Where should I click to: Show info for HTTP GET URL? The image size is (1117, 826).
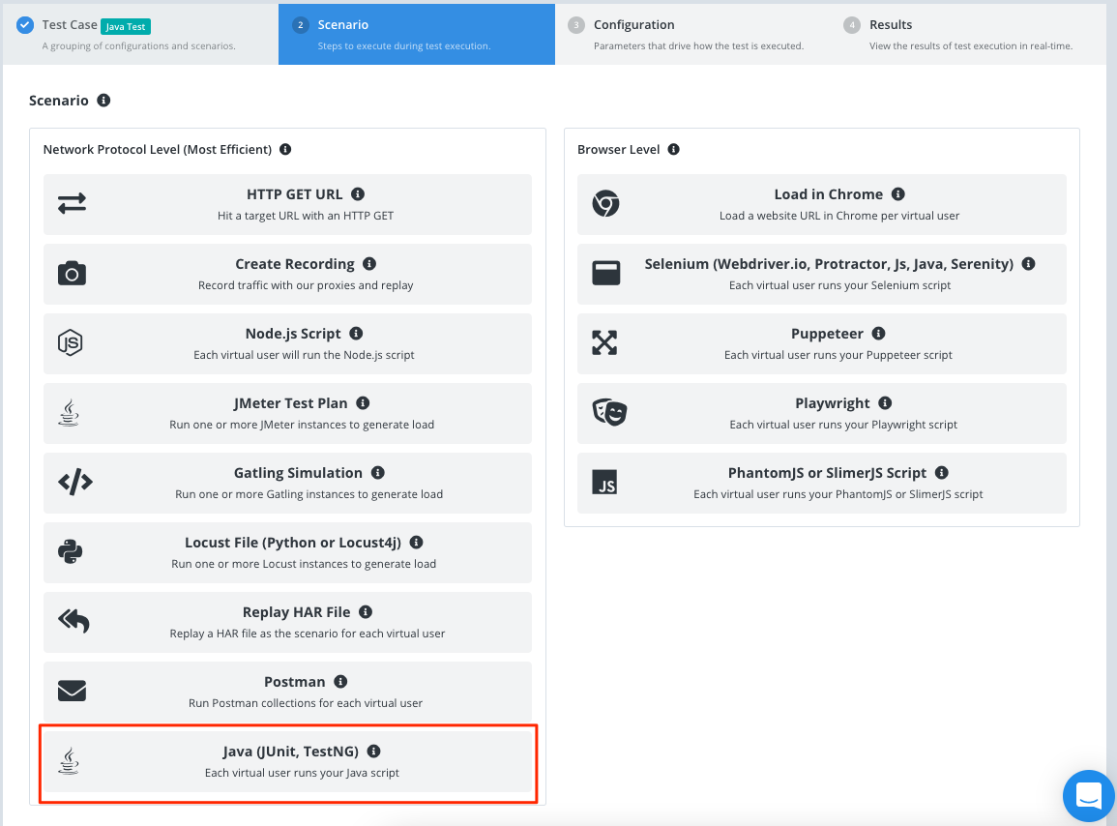pyautogui.click(x=359, y=193)
